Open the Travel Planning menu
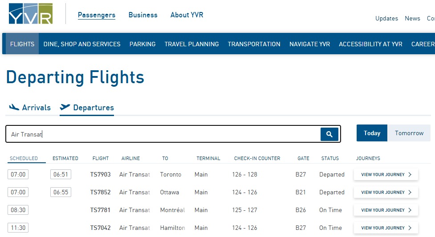This screenshot has height=237, width=435. point(191,44)
